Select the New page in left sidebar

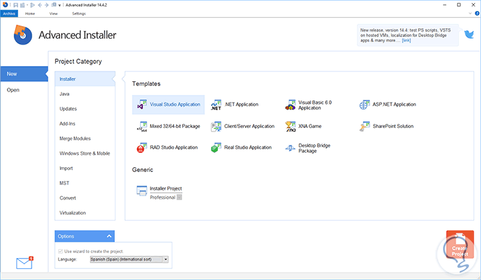pos(24,74)
